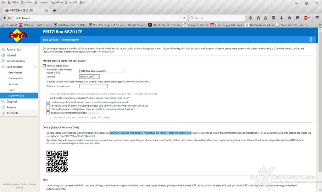Open the Adblock Plus ABP icon

[306, 18]
